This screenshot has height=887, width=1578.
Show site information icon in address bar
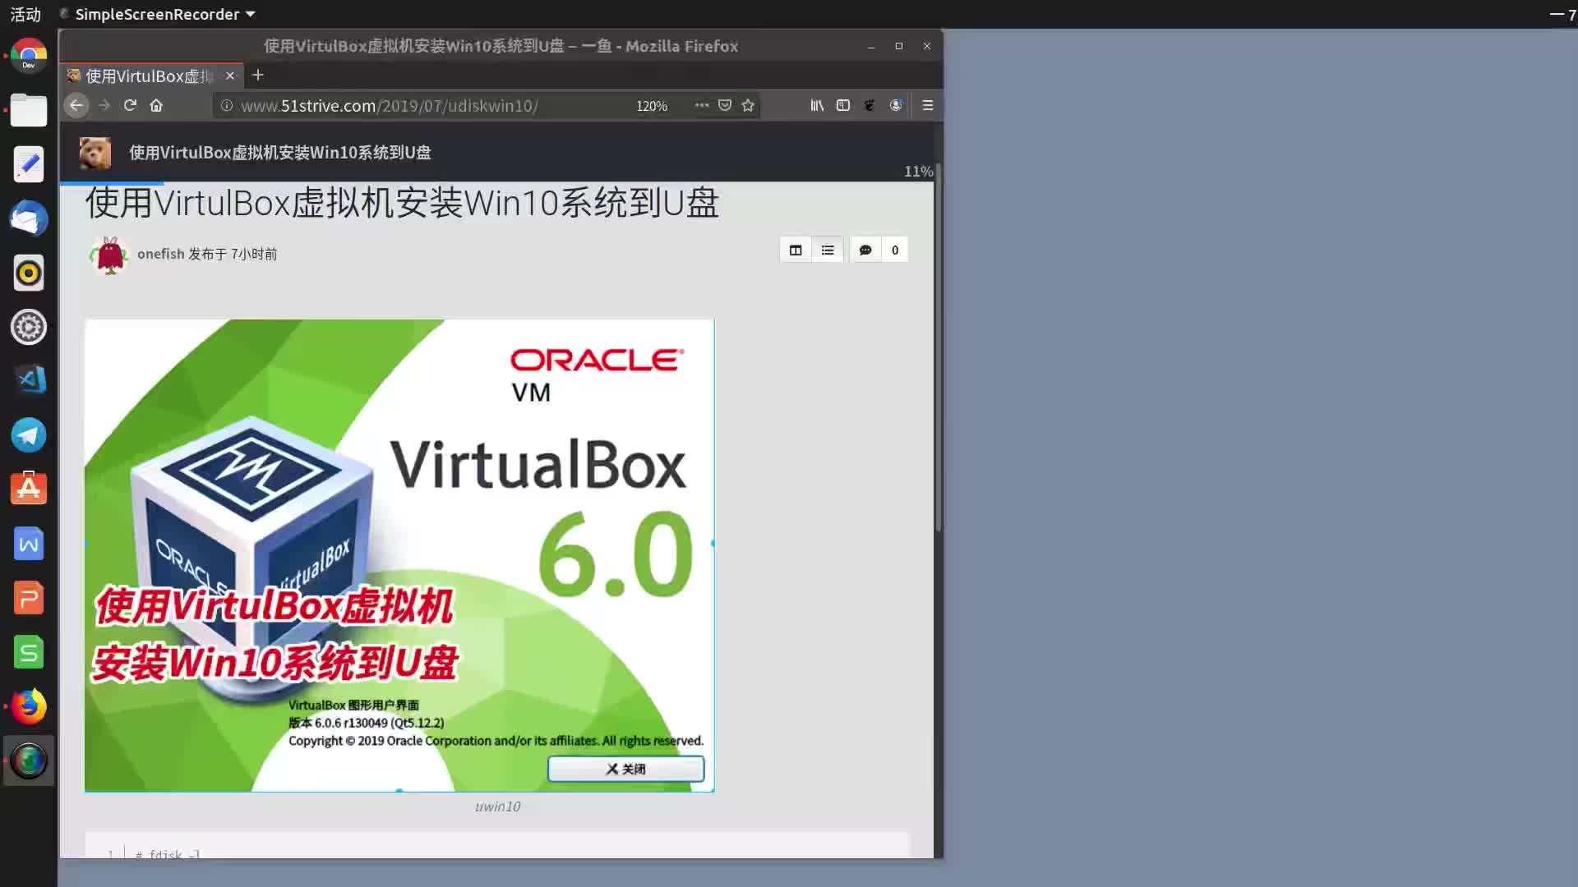click(227, 105)
